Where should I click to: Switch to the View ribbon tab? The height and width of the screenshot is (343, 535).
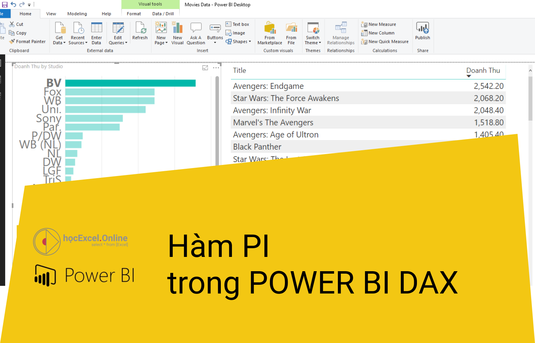point(51,14)
